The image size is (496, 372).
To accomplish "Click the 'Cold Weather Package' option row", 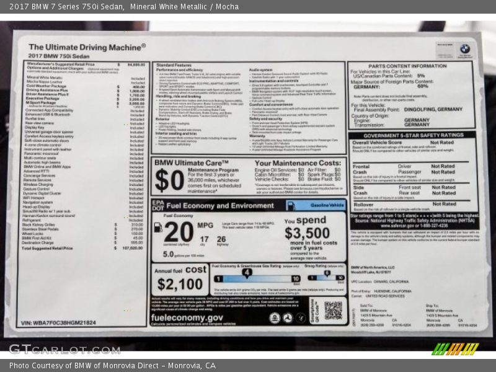I will (x=86, y=86).
